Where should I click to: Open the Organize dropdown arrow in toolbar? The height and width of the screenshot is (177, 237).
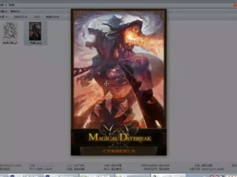(x=6, y=17)
